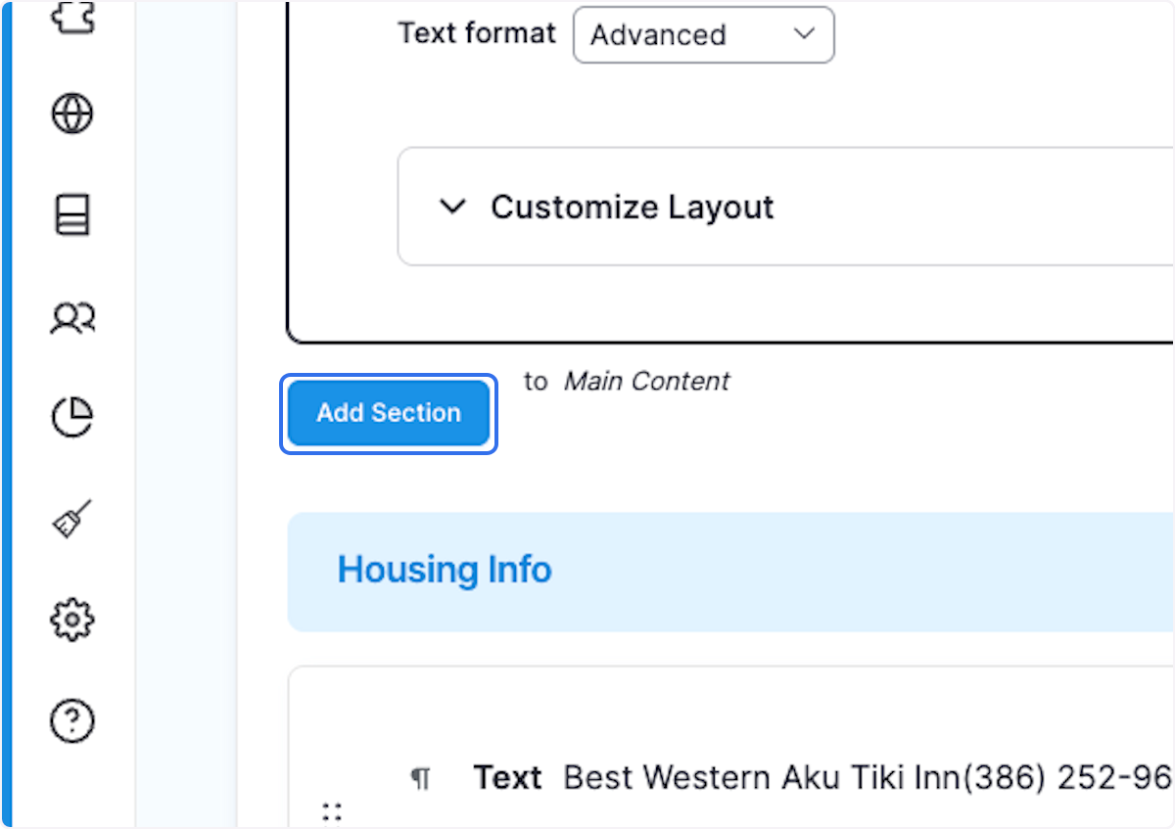Screen dimensions: 1175x829
Task: Expand the Customize Layout section
Action: tap(452, 207)
